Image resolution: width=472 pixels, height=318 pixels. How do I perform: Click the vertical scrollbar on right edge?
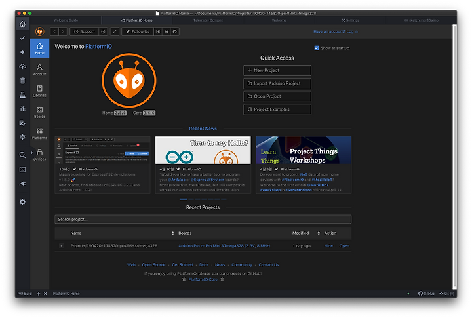click(x=454, y=157)
